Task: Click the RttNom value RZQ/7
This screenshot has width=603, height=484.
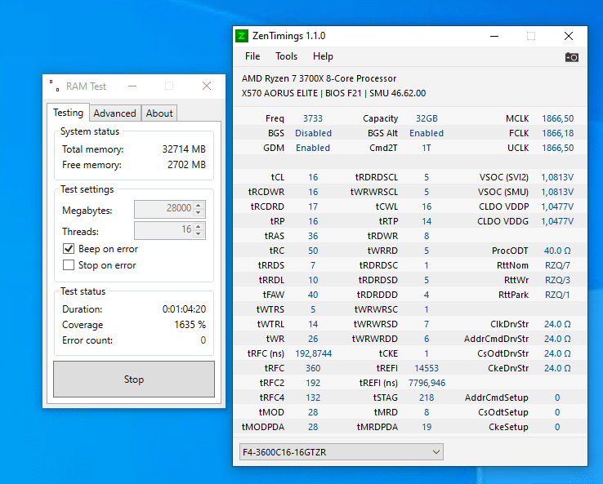Action: click(557, 265)
